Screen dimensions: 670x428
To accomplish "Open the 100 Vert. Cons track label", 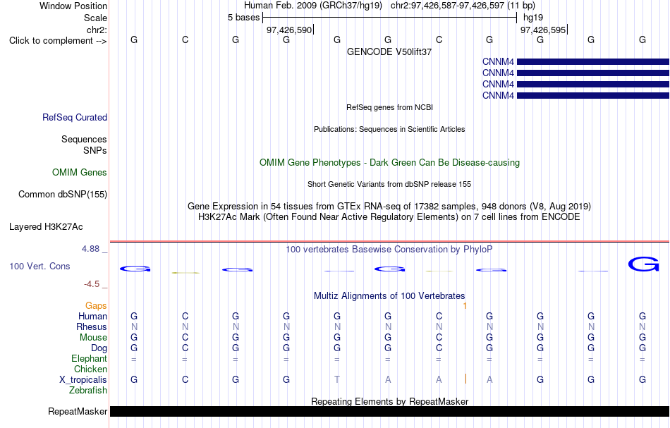I will pyautogui.click(x=39, y=267).
